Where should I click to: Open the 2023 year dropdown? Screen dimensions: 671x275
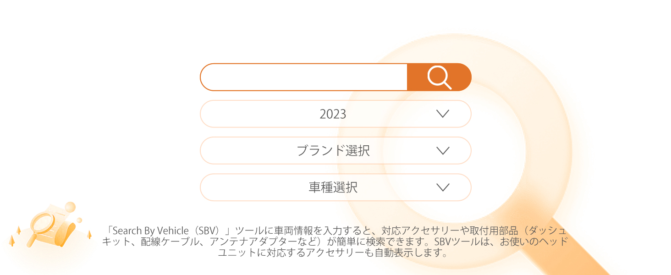[335, 114]
